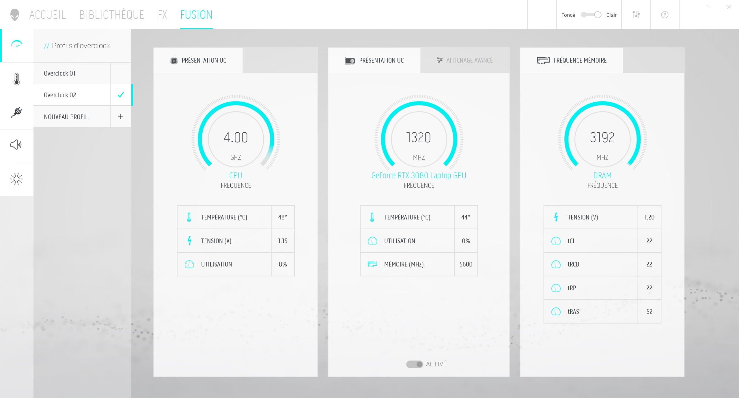This screenshot has width=739, height=398.
Task: Click the Overclock 02 active checkmark
Action: [x=121, y=95]
